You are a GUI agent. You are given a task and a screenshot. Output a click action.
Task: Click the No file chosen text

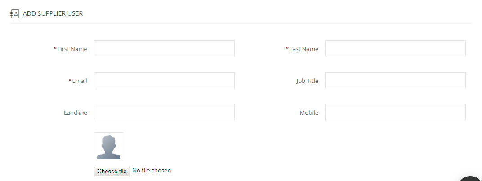tap(152, 171)
